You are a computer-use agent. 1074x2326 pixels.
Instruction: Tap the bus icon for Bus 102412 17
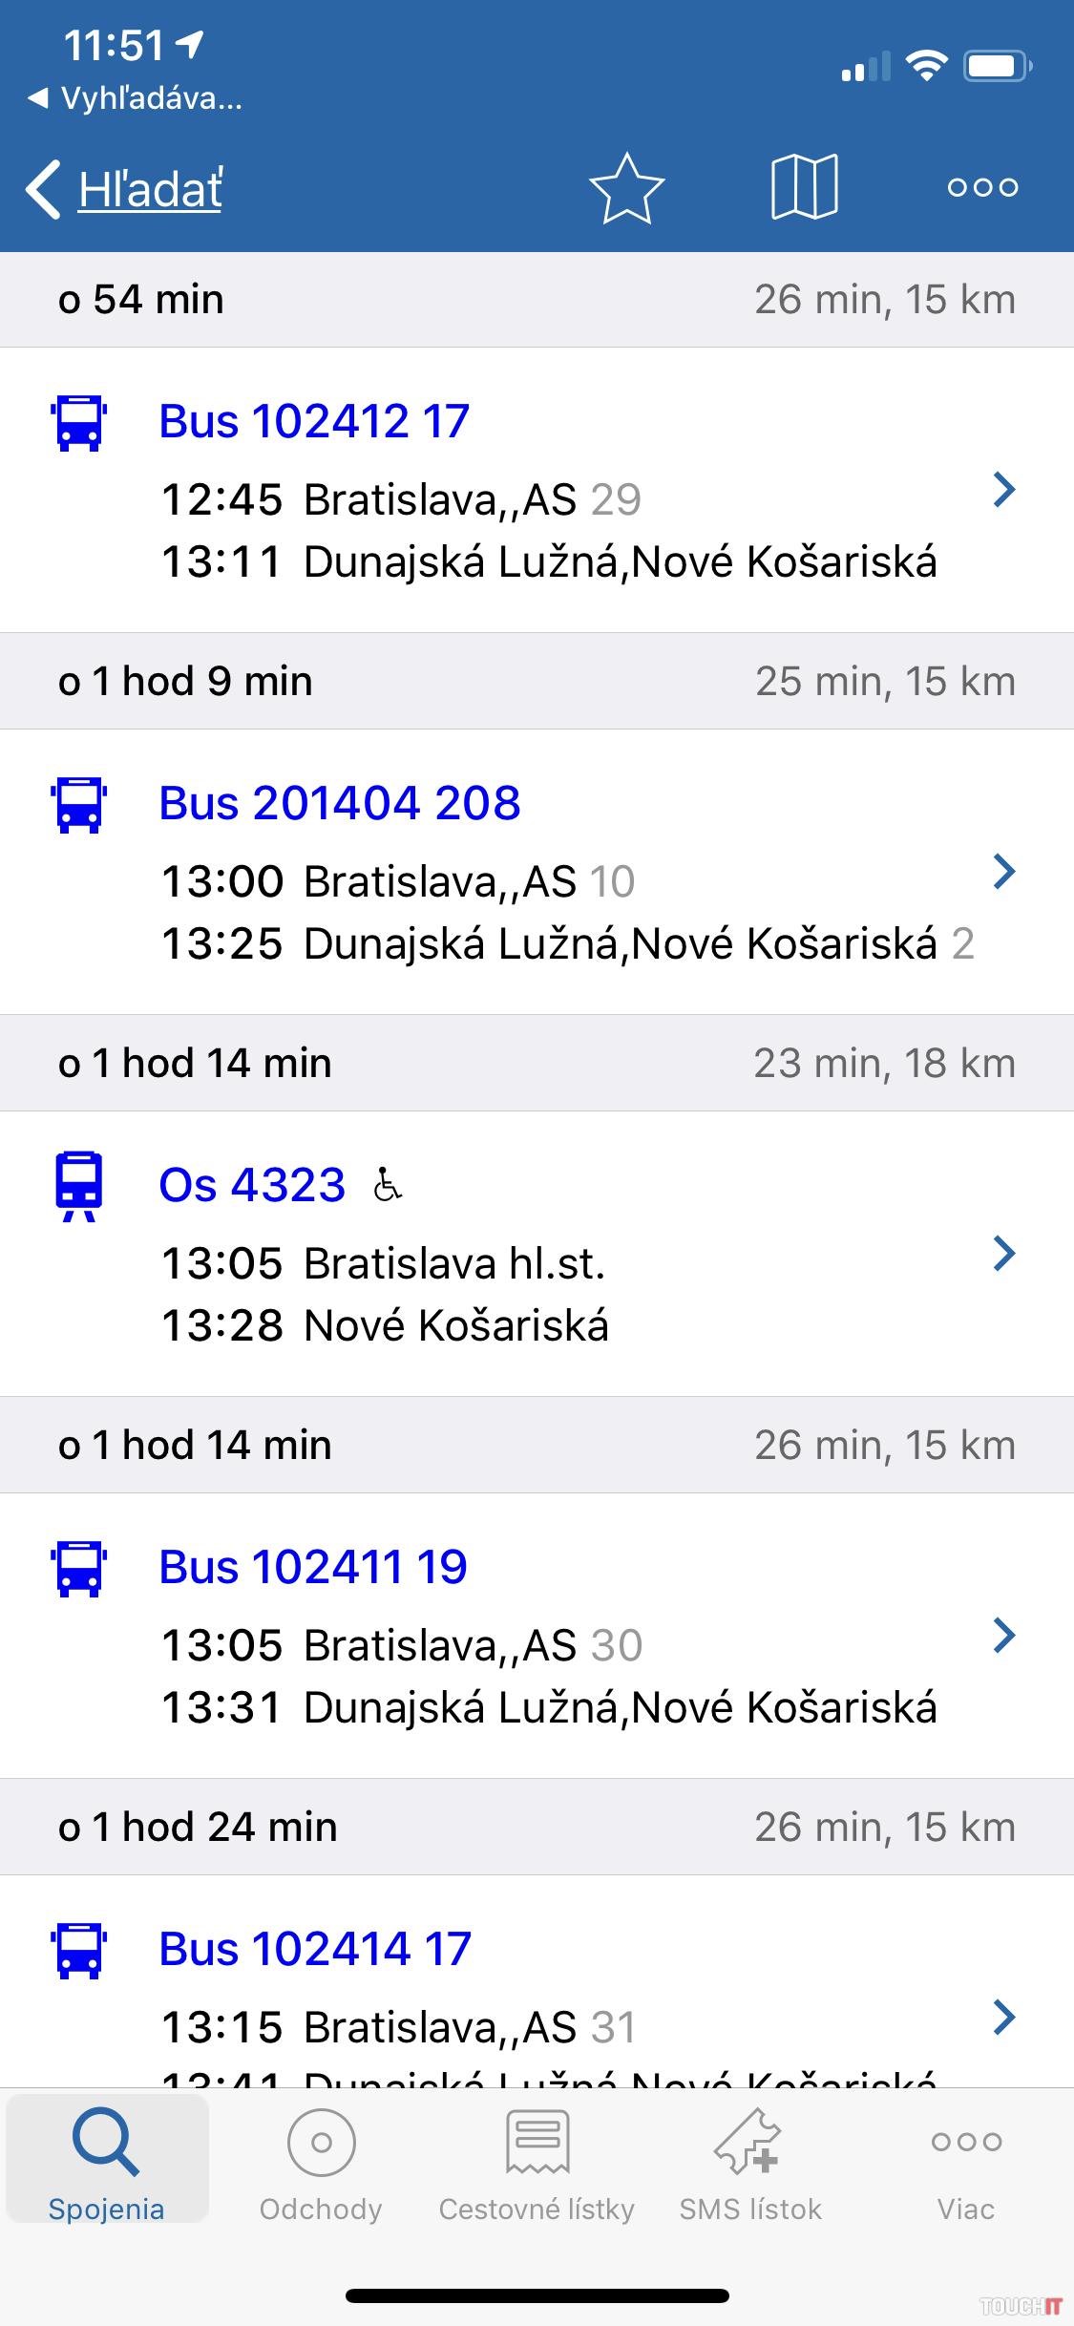(79, 423)
